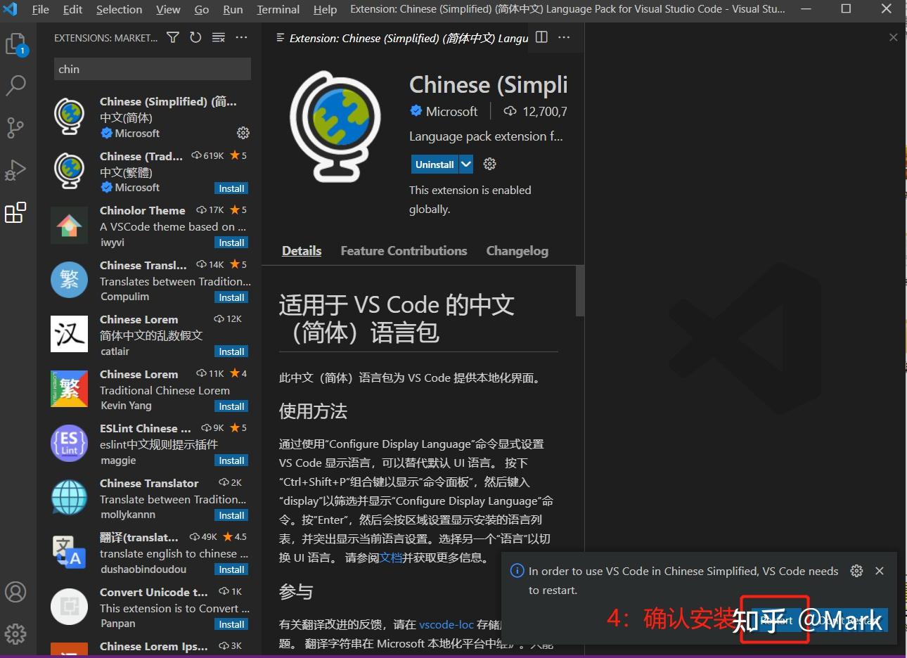Open the Help menu
This screenshot has width=907, height=658.
(x=325, y=9)
